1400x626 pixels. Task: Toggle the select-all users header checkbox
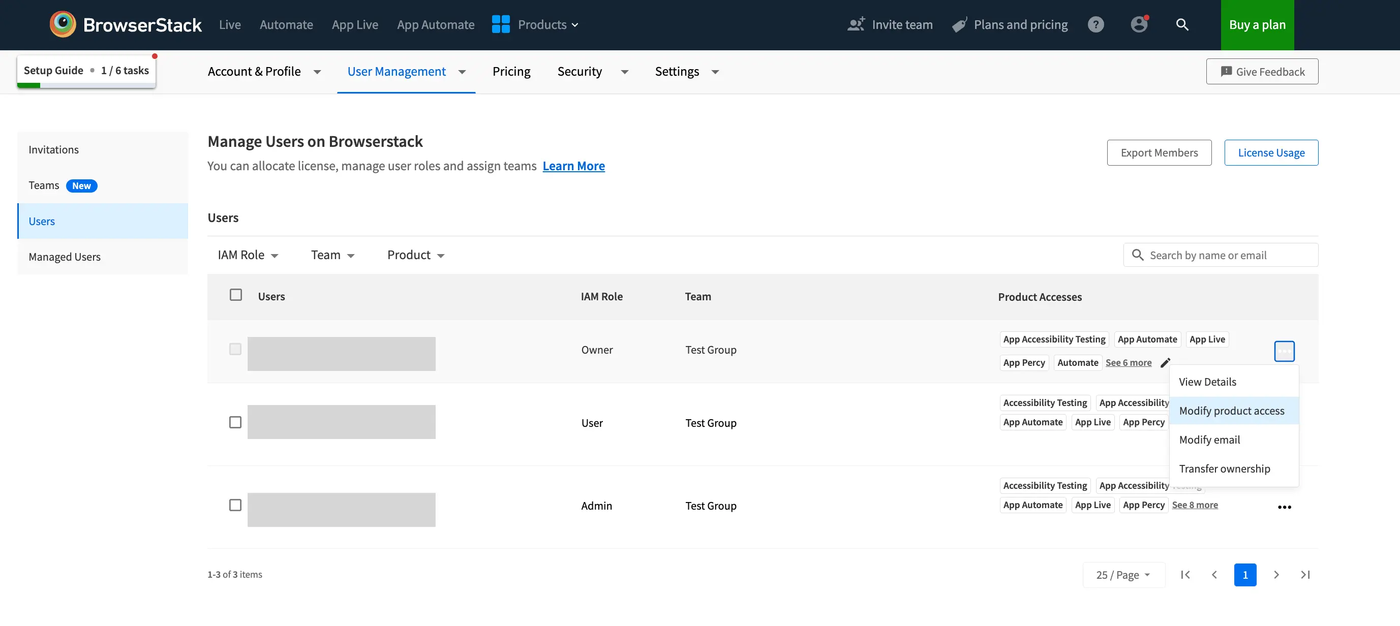(236, 295)
